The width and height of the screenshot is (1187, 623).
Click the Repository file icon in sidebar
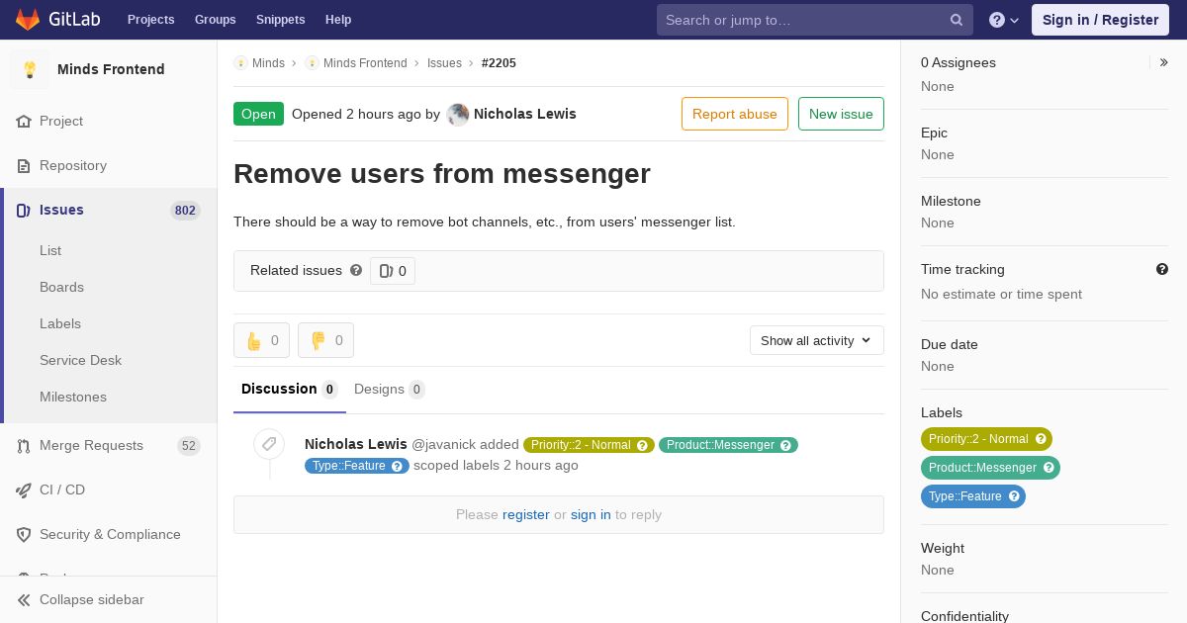click(24, 165)
